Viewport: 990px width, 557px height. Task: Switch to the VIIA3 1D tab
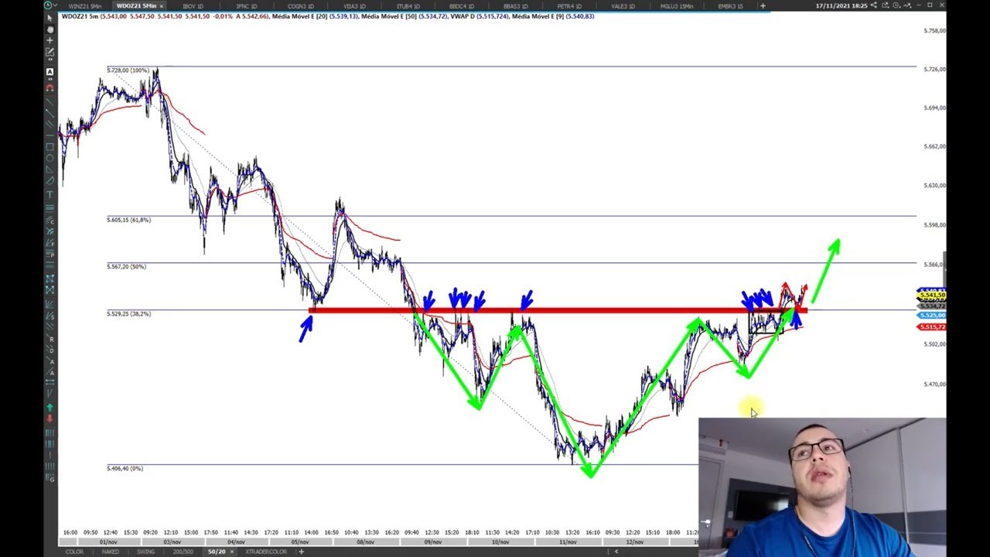coord(355,6)
